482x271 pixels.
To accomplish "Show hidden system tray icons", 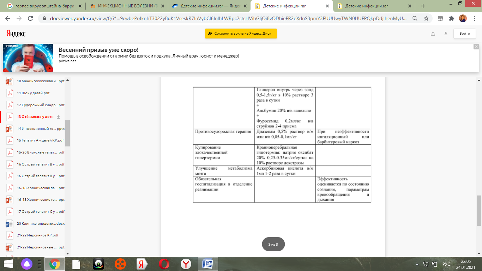I will [x=417, y=264].
